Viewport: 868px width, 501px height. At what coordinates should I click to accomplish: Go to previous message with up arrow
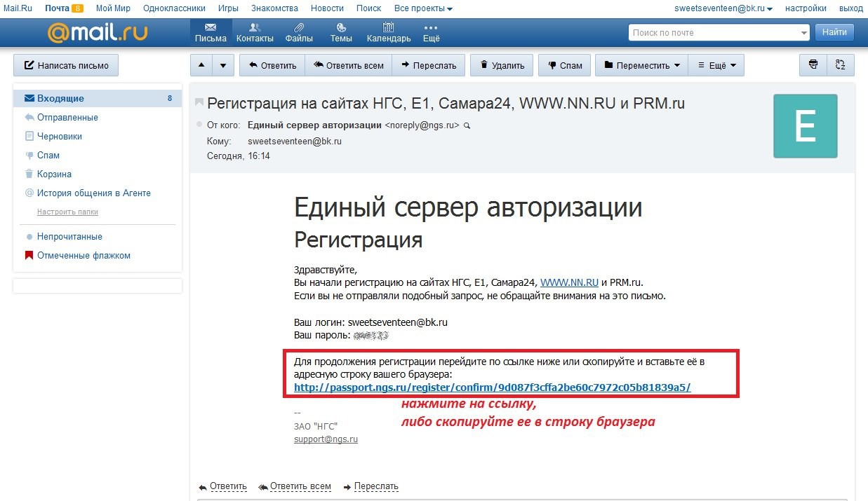coord(201,65)
